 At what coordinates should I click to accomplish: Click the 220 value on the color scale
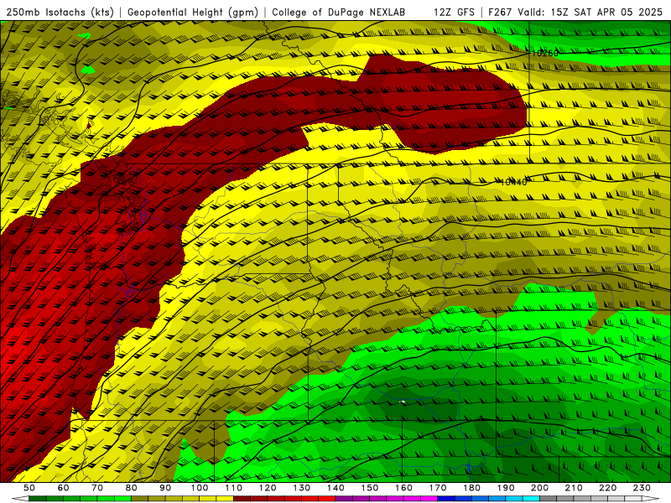pos(607,488)
